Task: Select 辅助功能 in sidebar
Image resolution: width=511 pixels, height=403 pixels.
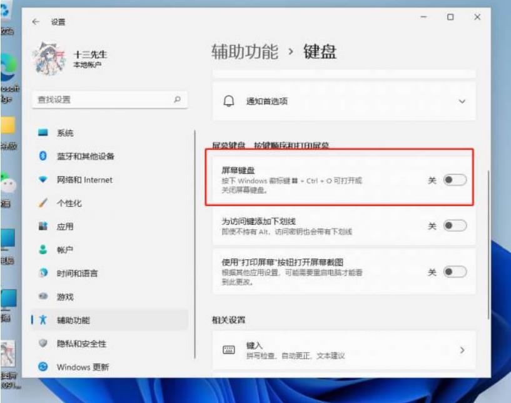Action: 110,320
